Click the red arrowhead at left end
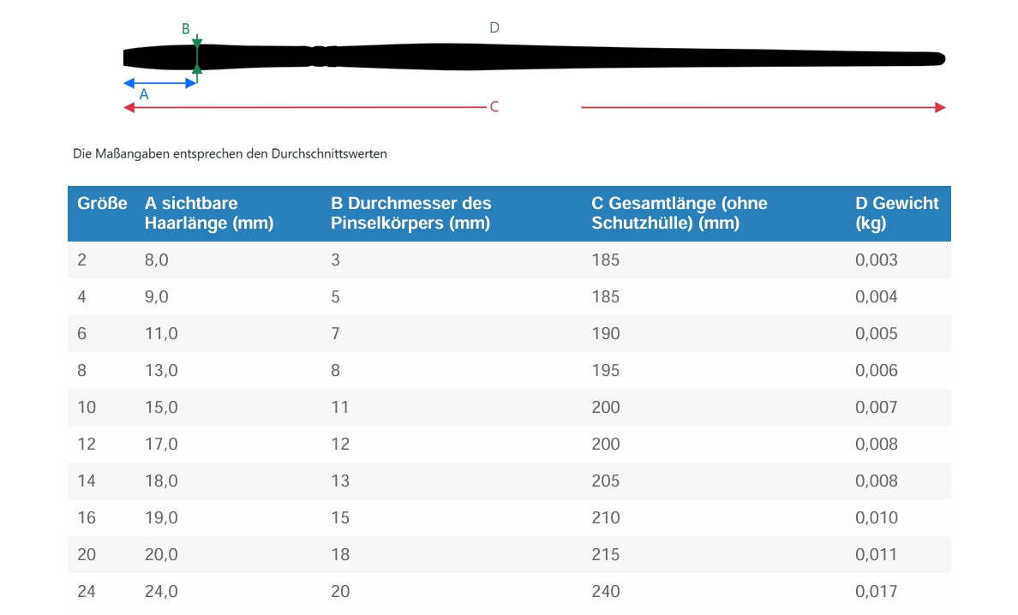The image size is (1018, 615). [x=129, y=107]
